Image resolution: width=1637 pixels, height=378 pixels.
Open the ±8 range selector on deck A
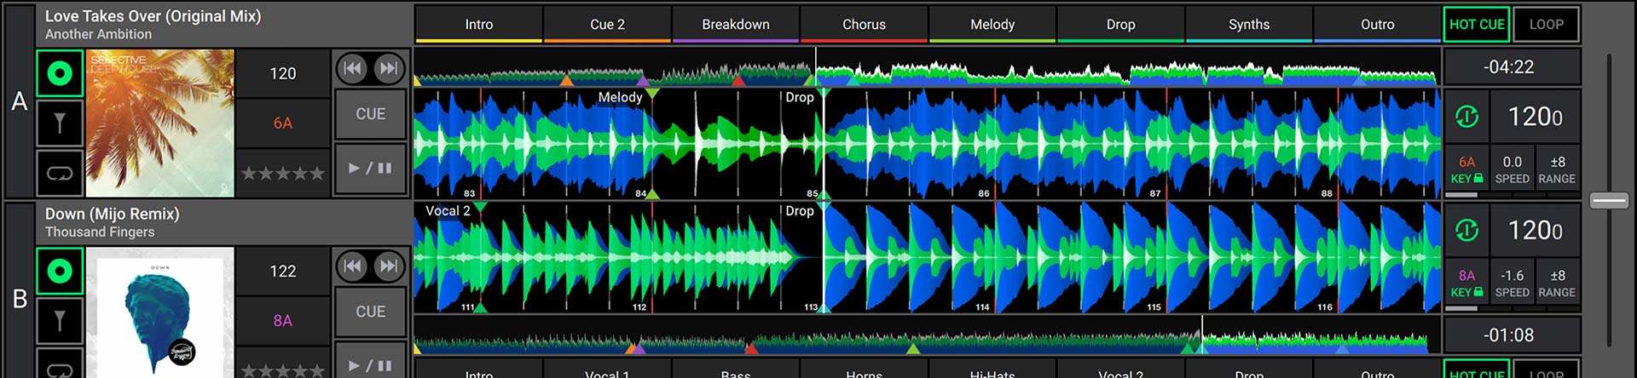(1557, 169)
